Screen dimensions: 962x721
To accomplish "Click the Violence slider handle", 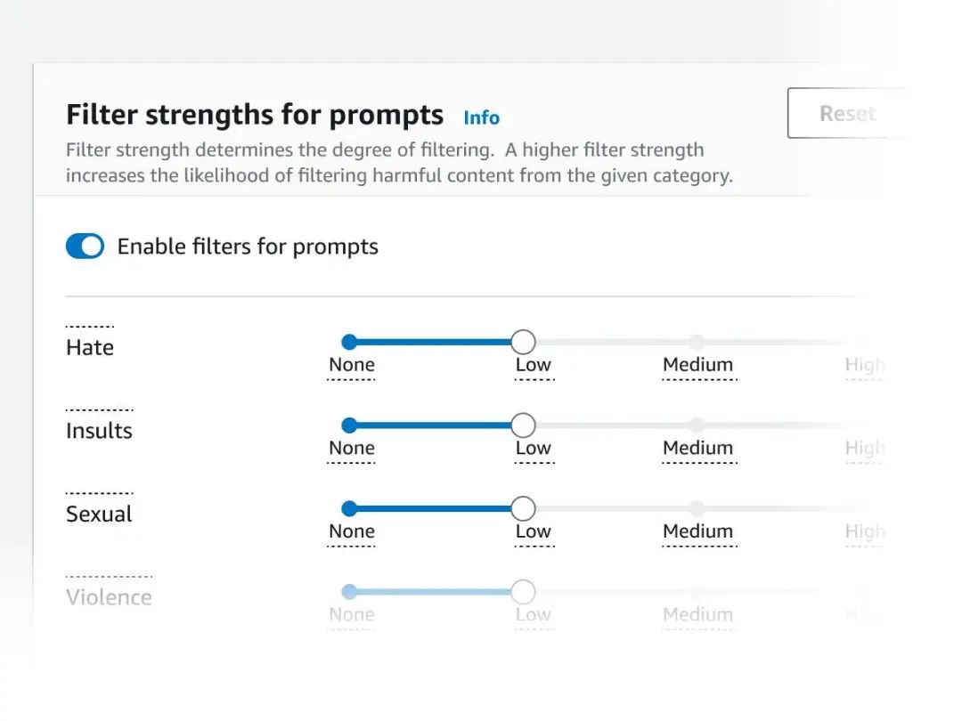I will 523,592.
